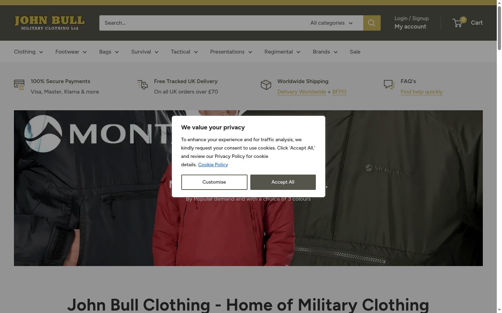Viewport: 502px width, 313px height.
Task: Open the Brands menu
Action: click(325, 52)
